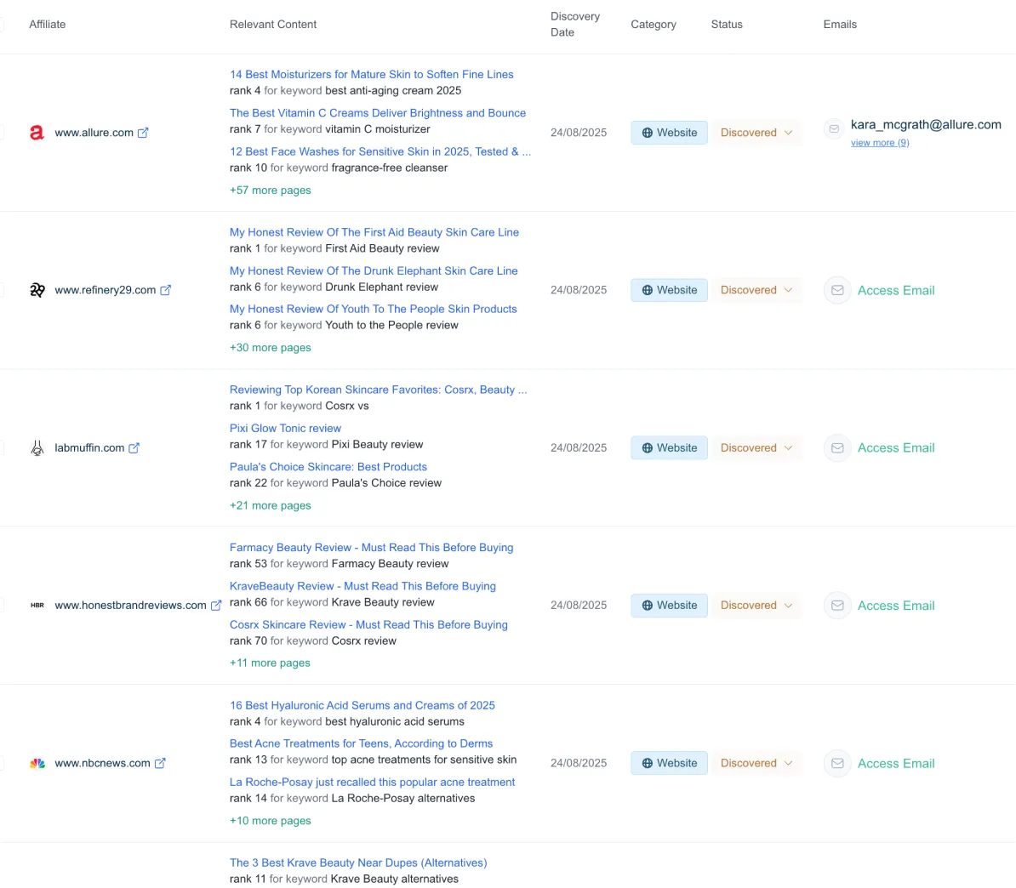Open external link icon next to labmuffin.com
Screen dimensions: 1016x888
(x=134, y=447)
